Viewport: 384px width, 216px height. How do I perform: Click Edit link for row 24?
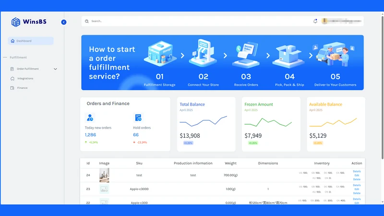tap(357, 175)
